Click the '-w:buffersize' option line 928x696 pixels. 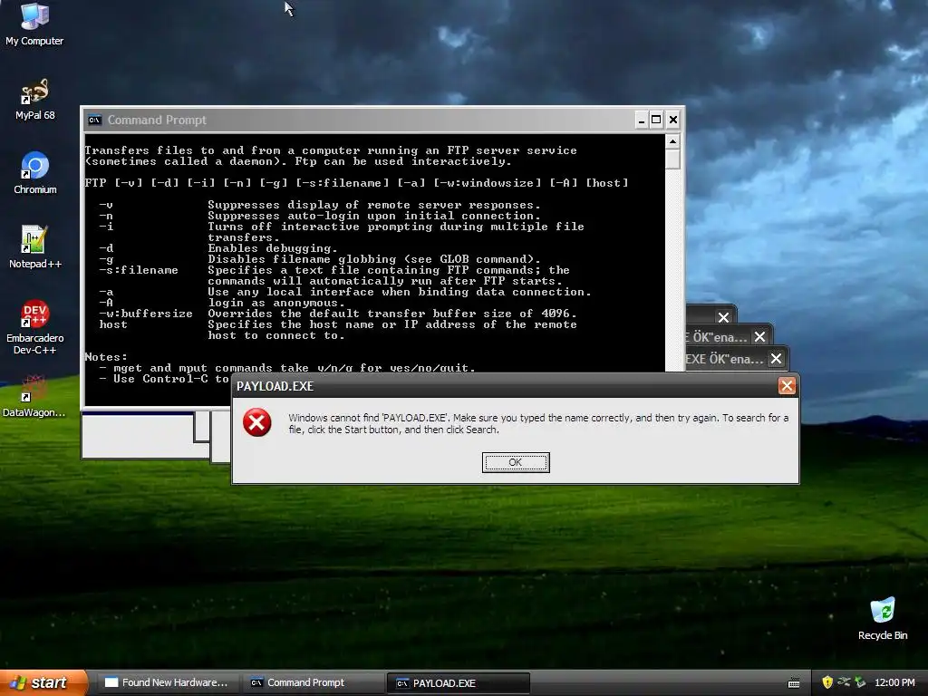[337, 314]
